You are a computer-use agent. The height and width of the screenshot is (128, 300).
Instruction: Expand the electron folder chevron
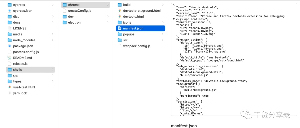[108, 22]
